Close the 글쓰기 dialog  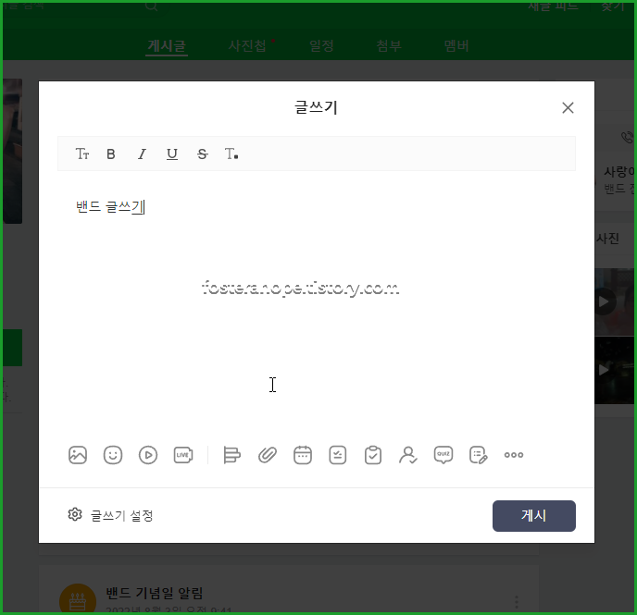(x=568, y=108)
